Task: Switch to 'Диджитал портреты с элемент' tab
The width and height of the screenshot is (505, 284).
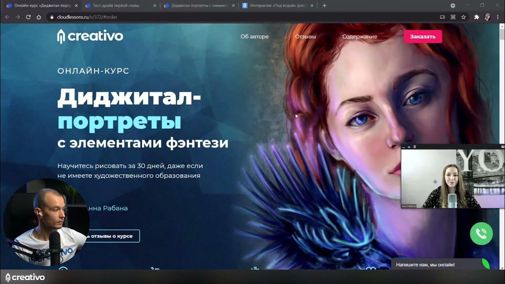Action: tap(198, 6)
